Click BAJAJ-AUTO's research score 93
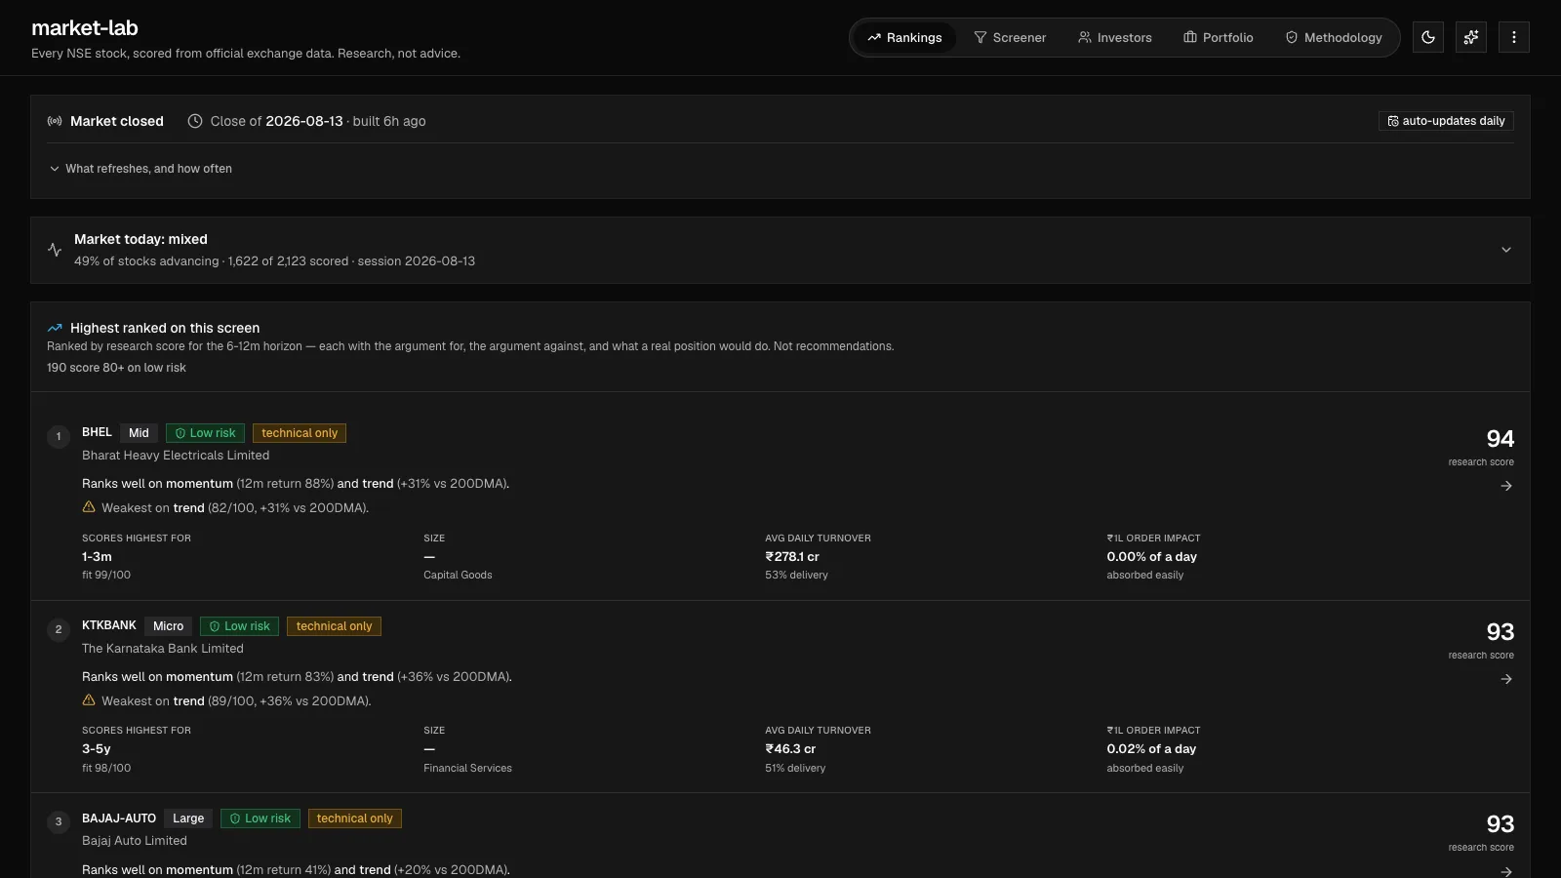 click(x=1500, y=824)
